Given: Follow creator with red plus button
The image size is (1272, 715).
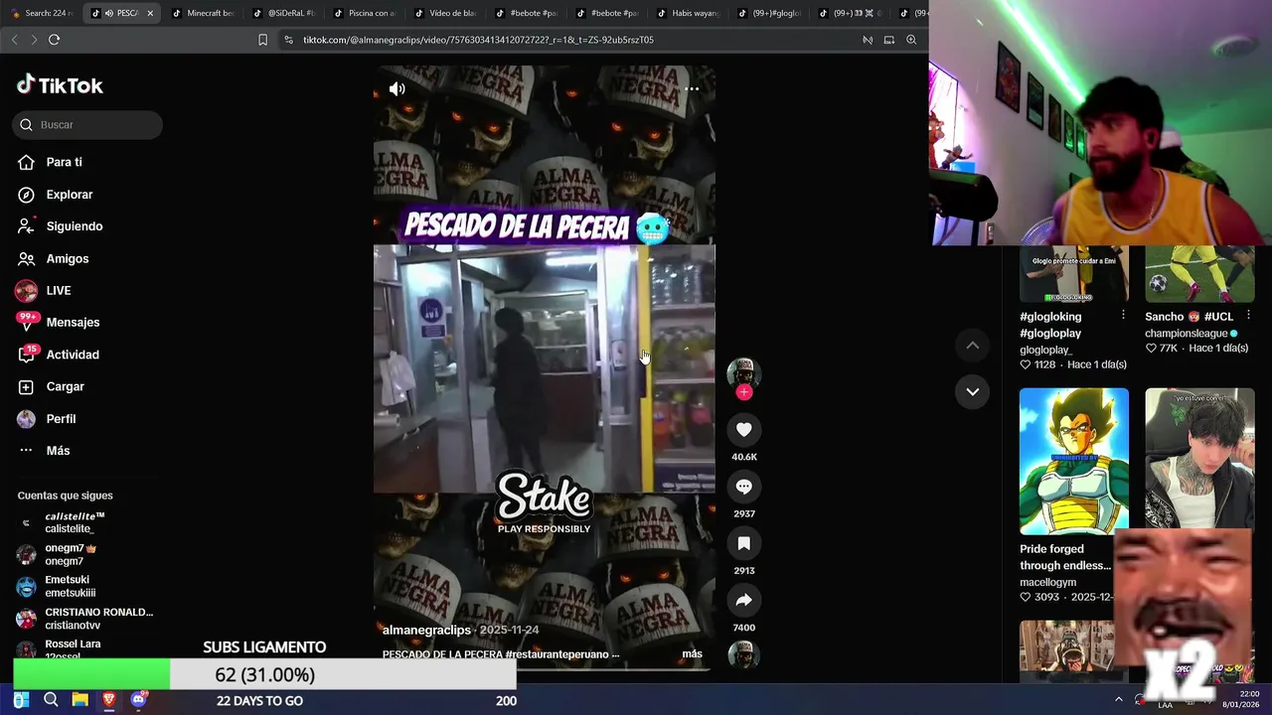Looking at the screenshot, I should pyautogui.click(x=743, y=392).
